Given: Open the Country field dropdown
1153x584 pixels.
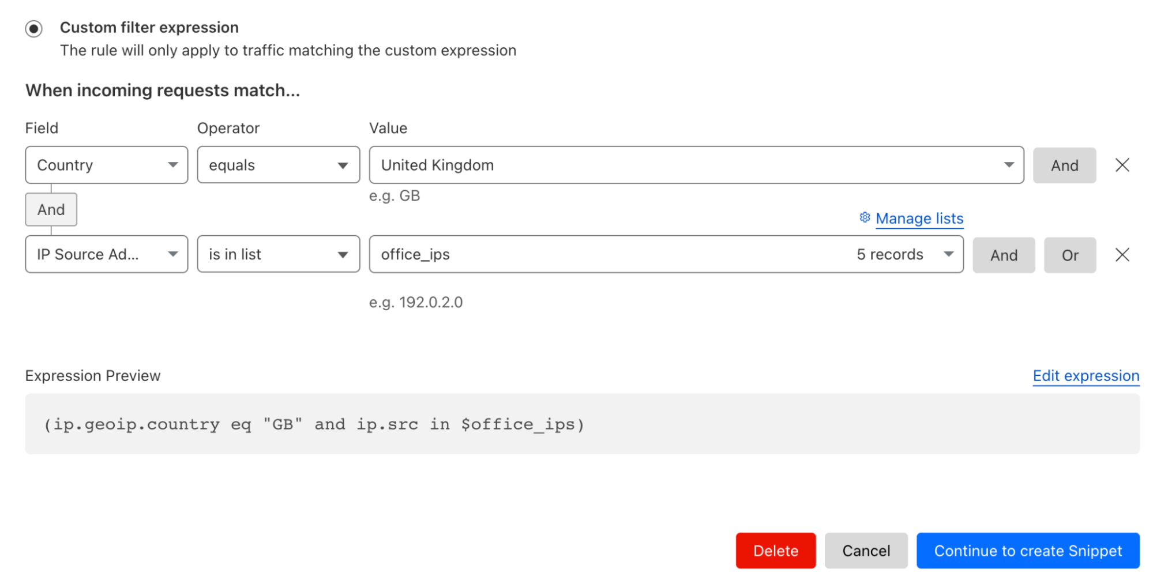Looking at the screenshot, I should coord(107,165).
